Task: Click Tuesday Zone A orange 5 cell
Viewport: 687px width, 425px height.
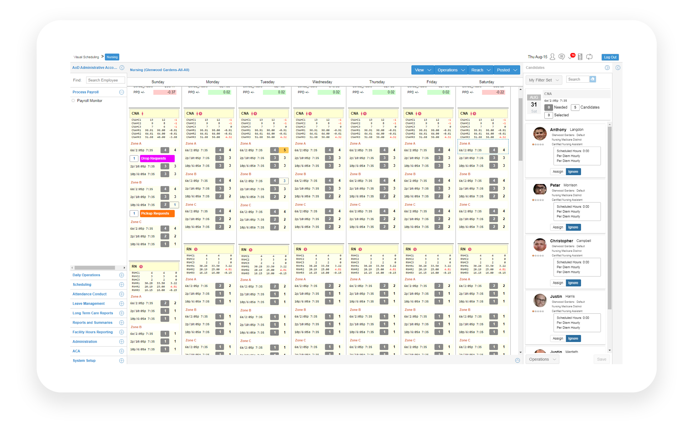Action: click(284, 150)
